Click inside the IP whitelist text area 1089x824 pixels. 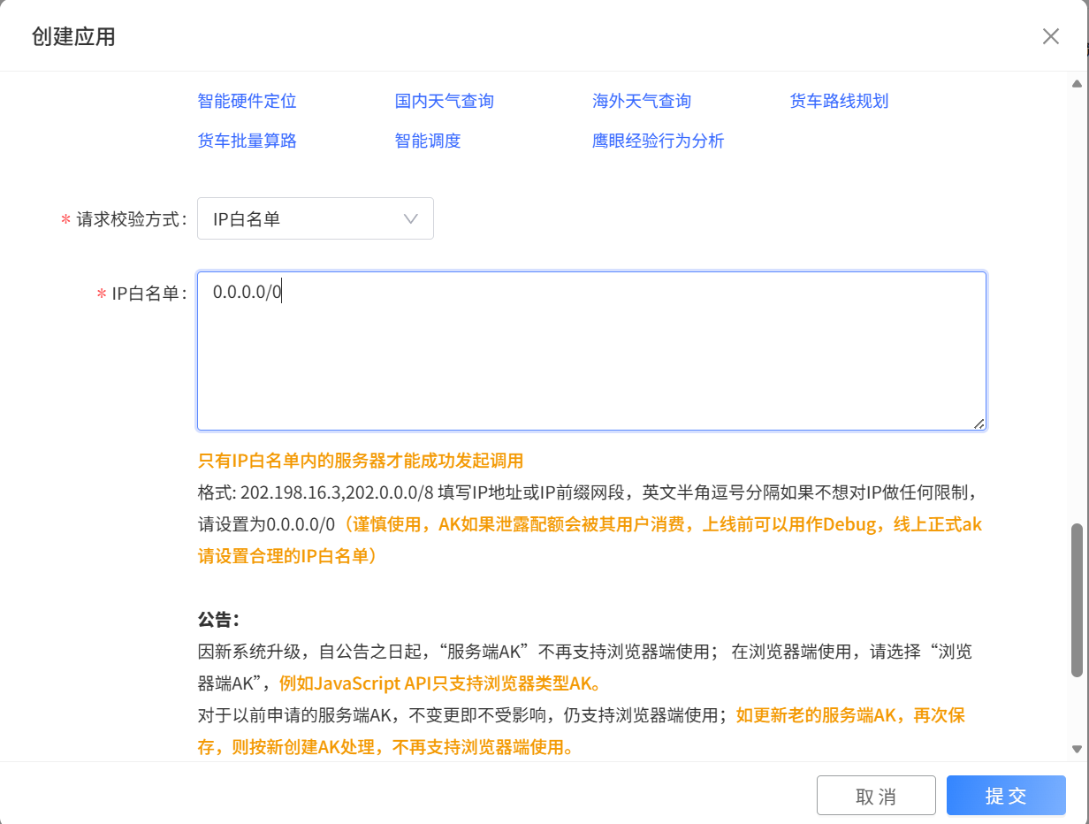pyautogui.click(x=591, y=351)
